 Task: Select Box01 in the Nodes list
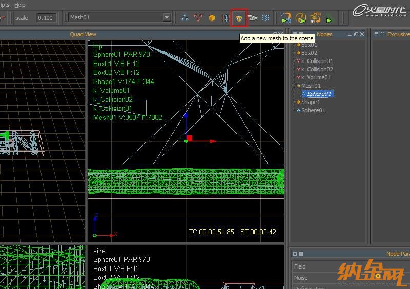click(x=309, y=45)
